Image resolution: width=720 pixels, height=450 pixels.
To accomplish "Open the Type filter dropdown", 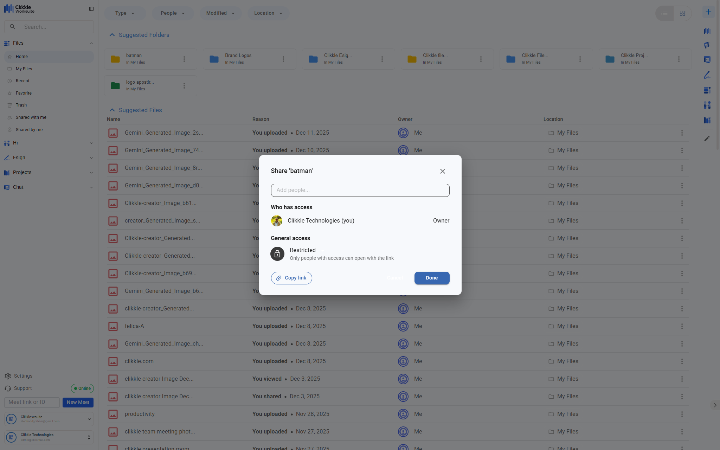I will pos(125,13).
